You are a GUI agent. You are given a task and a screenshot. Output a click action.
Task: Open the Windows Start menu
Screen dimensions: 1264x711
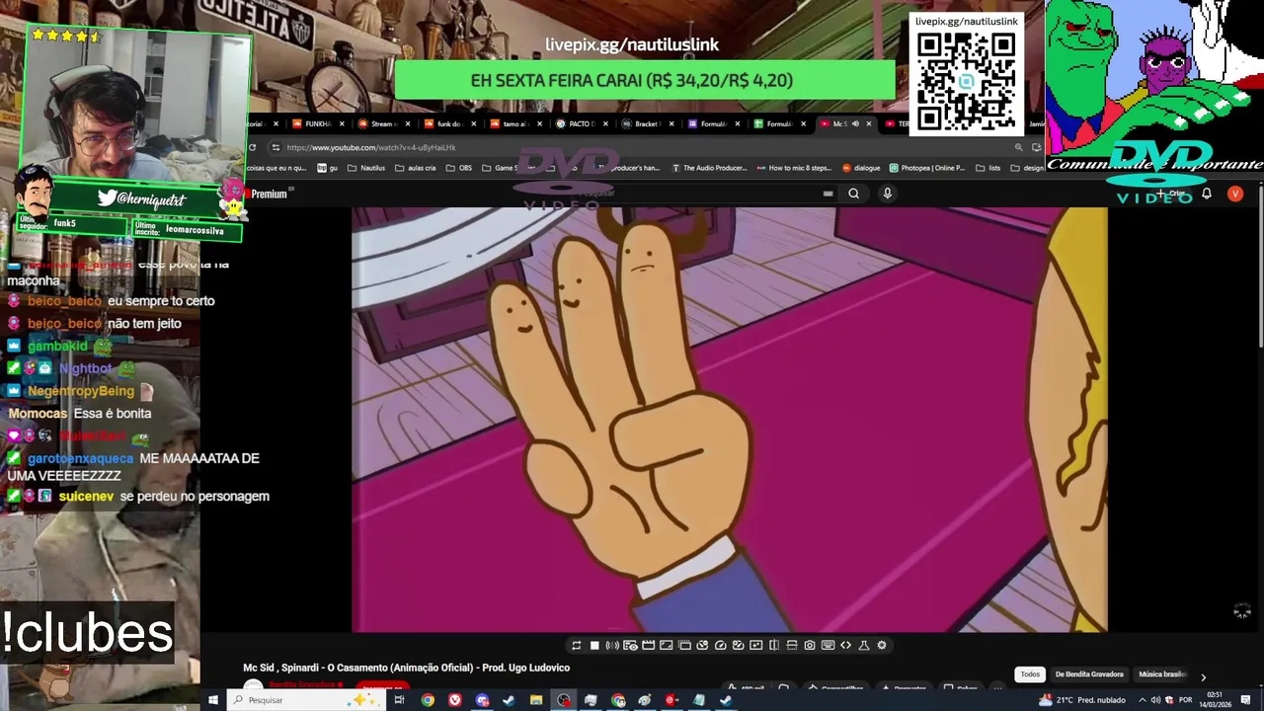212,700
